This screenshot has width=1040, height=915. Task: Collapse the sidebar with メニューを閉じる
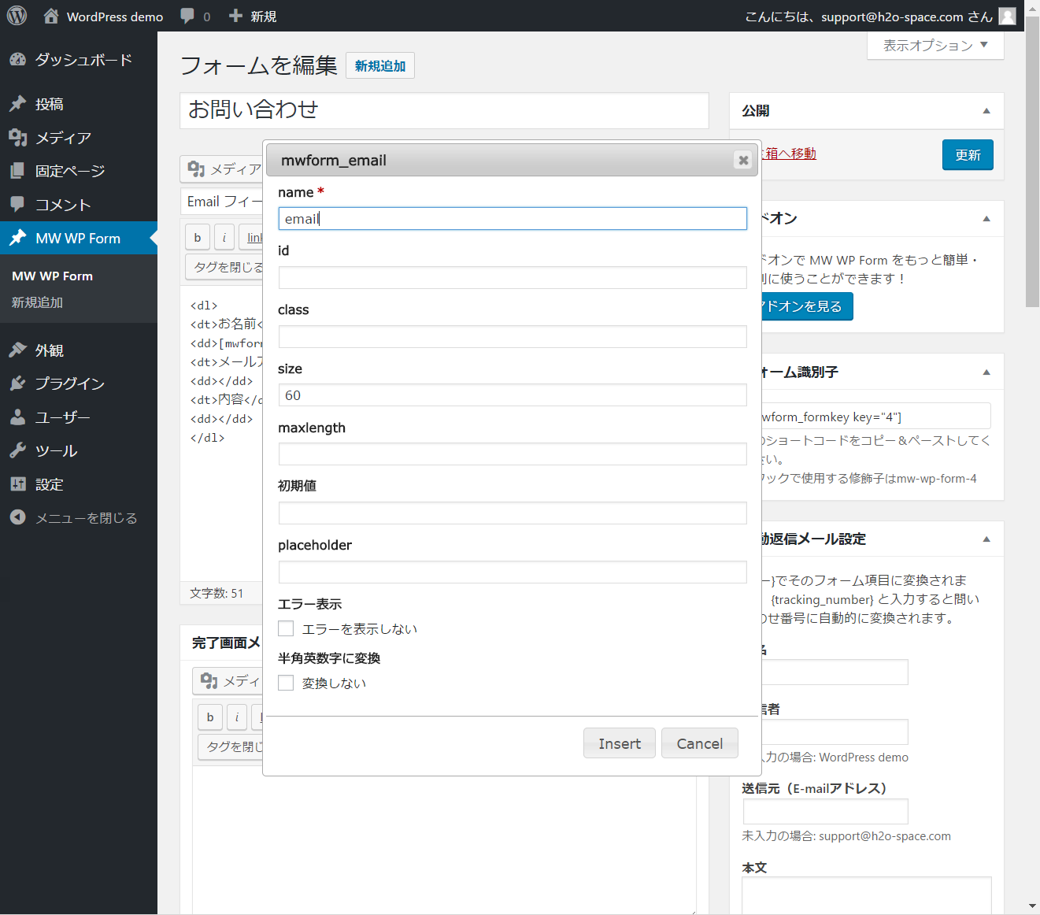click(x=86, y=518)
